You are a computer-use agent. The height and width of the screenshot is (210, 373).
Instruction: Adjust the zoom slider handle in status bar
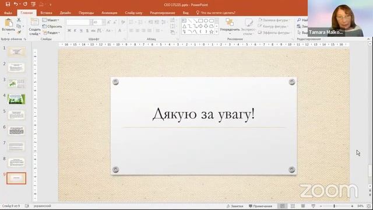334,206
